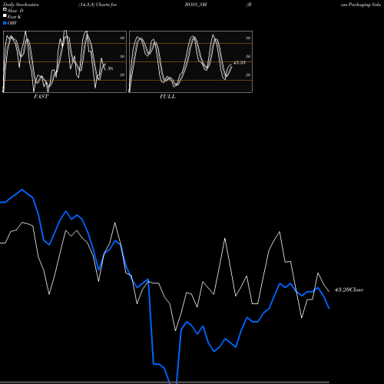Viewport: 384px width, 384px height.
Task: Click the '43.20Close' price label
Action: (349, 290)
